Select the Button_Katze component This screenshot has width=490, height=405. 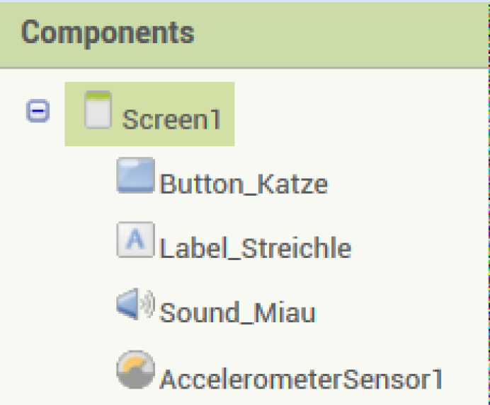coord(244,184)
